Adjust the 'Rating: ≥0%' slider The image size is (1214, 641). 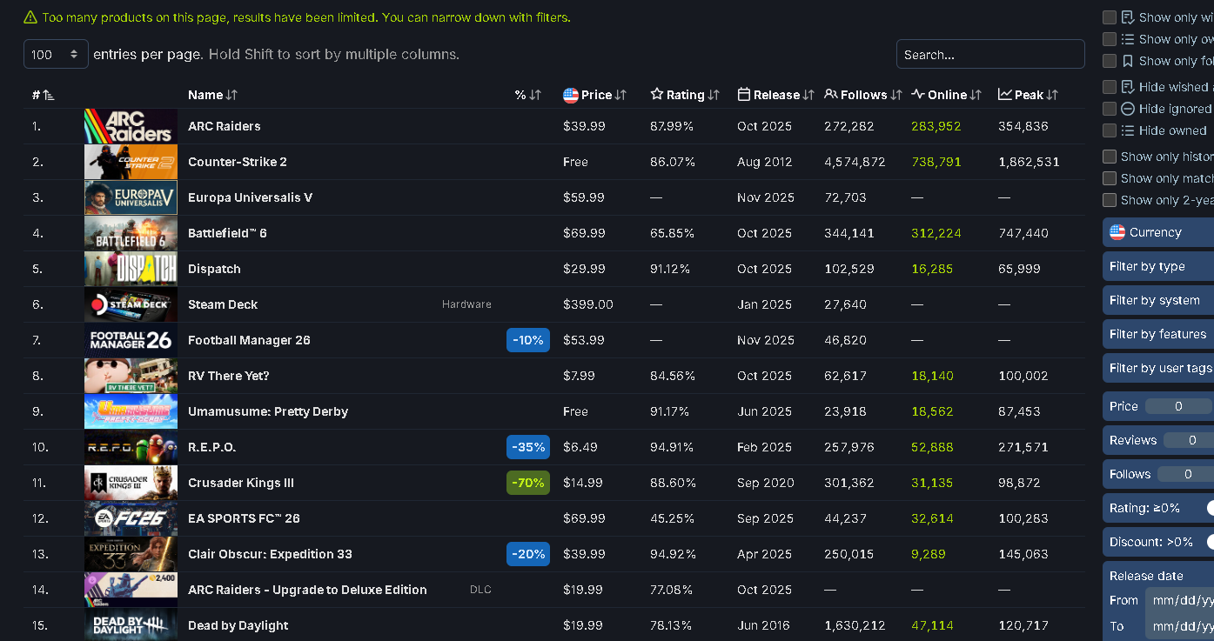1210,508
